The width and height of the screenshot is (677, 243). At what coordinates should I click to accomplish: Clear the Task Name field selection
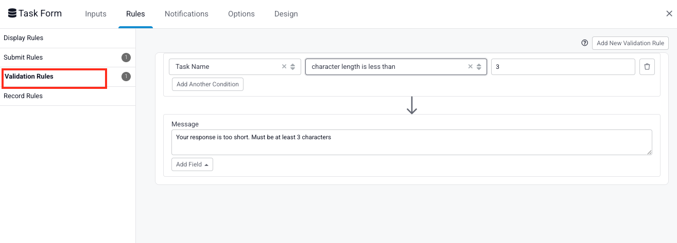[284, 67]
